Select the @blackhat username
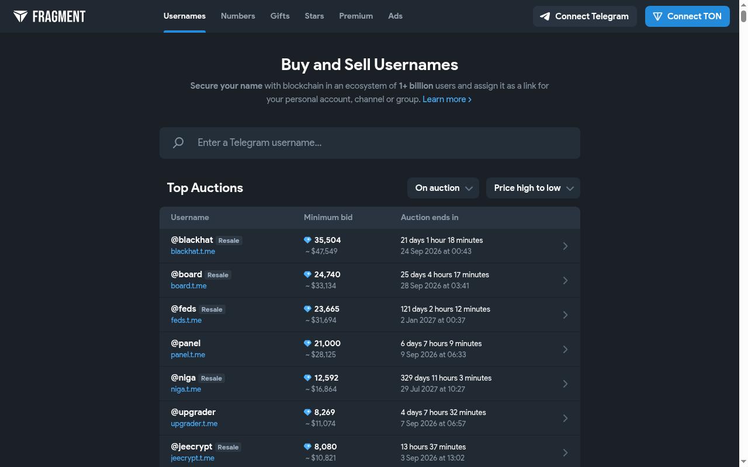This screenshot has height=467, width=748. 192,240
